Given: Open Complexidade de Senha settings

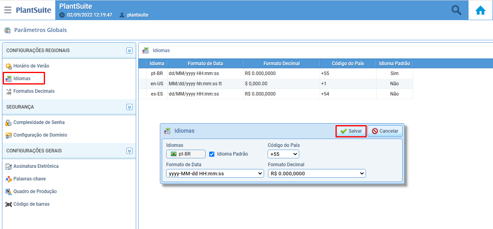Looking at the screenshot, I should point(39,122).
